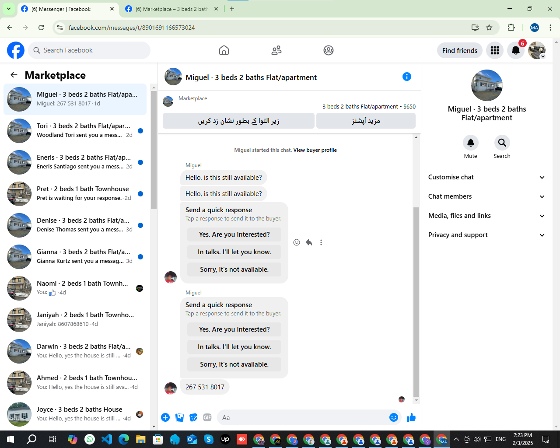Click View buyer profile link
The height and width of the screenshot is (448, 560).
pos(315,150)
